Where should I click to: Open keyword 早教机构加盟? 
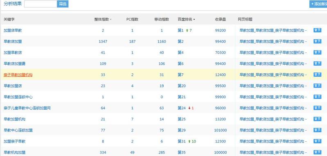(15, 152)
